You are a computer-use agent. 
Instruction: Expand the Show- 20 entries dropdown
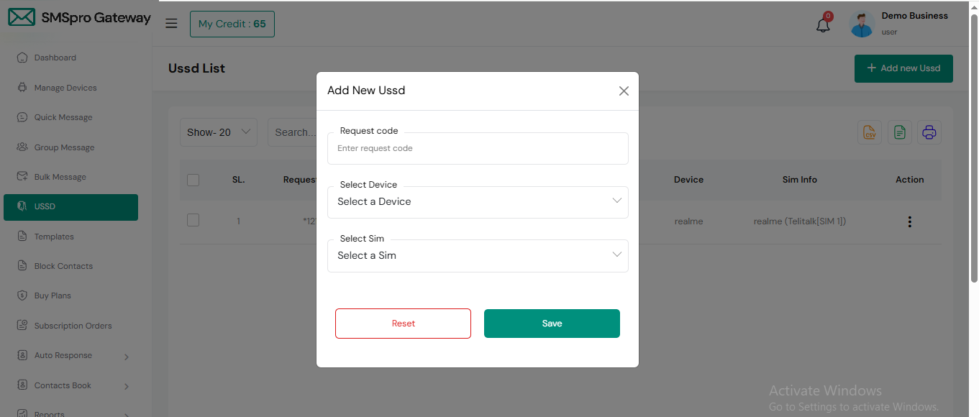click(218, 132)
